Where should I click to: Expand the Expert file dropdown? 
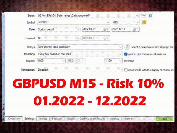pyautogui.click(x=137, y=16)
